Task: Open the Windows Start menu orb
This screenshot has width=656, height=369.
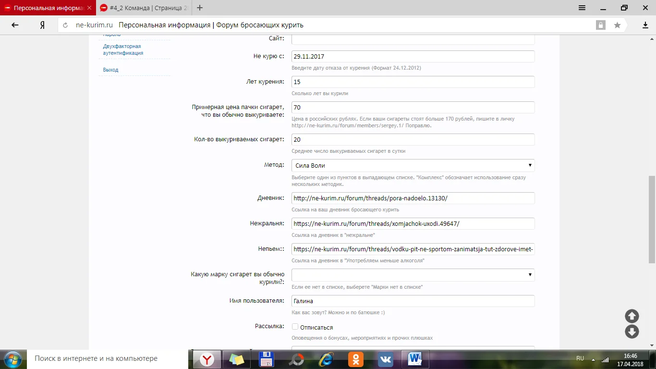Action: [x=12, y=359]
